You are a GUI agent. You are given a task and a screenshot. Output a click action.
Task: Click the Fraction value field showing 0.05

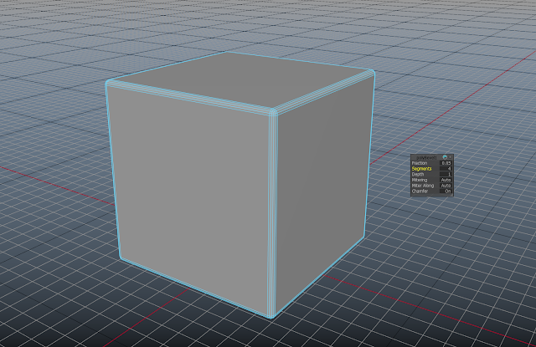[x=446, y=163]
